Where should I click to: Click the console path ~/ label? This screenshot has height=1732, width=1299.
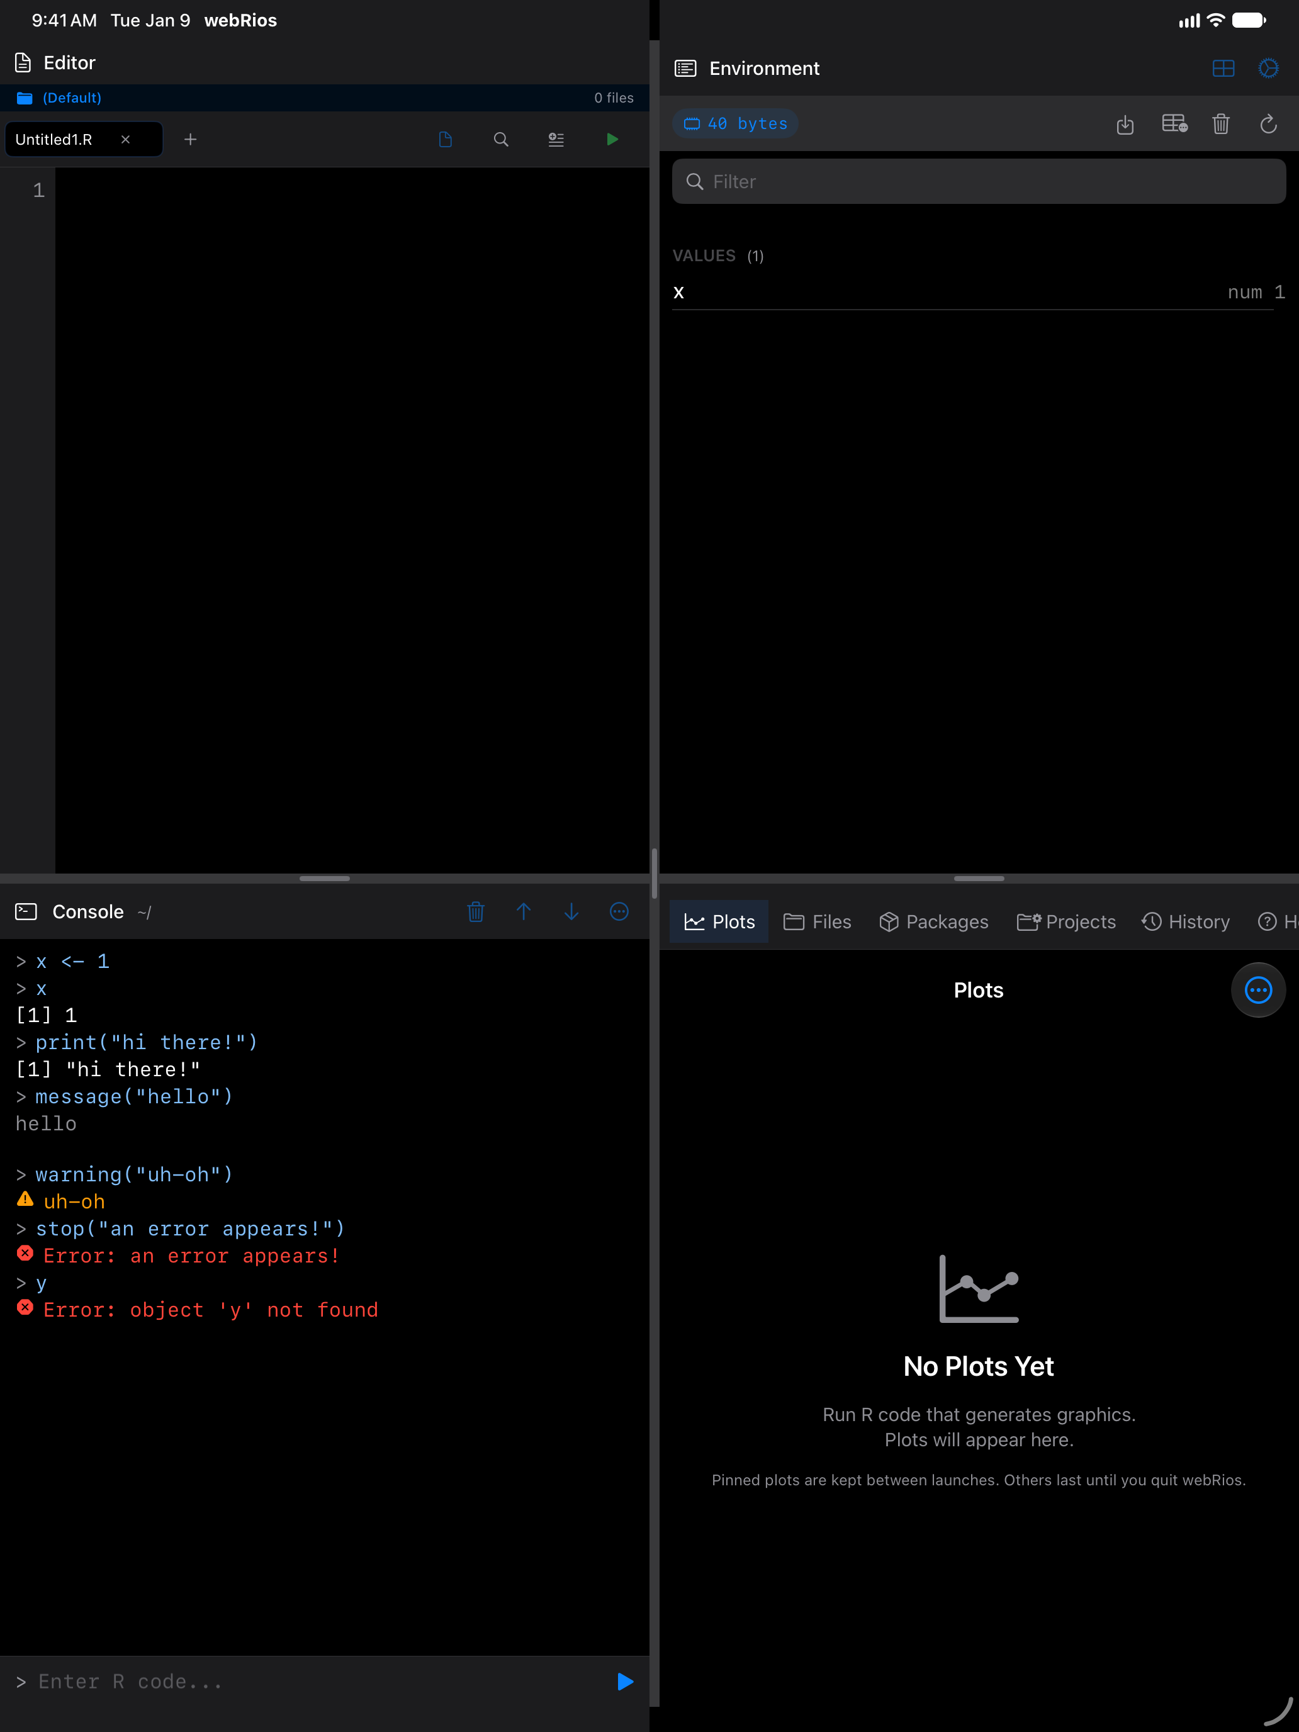click(145, 912)
